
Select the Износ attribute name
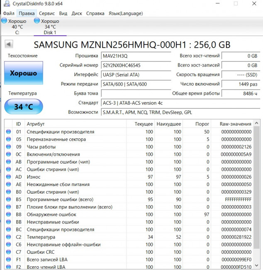click(x=34, y=177)
